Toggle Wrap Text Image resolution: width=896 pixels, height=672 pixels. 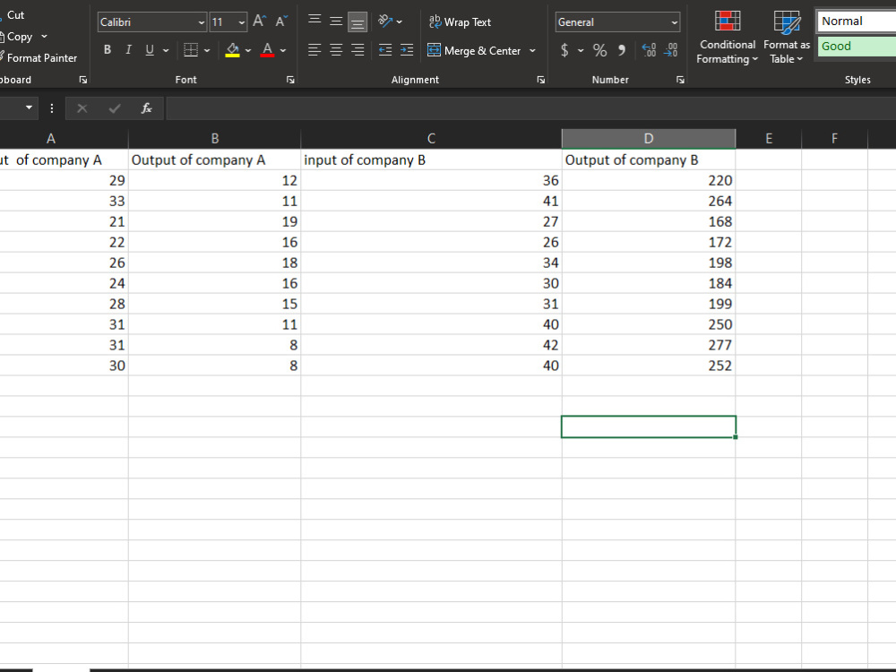pos(460,22)
